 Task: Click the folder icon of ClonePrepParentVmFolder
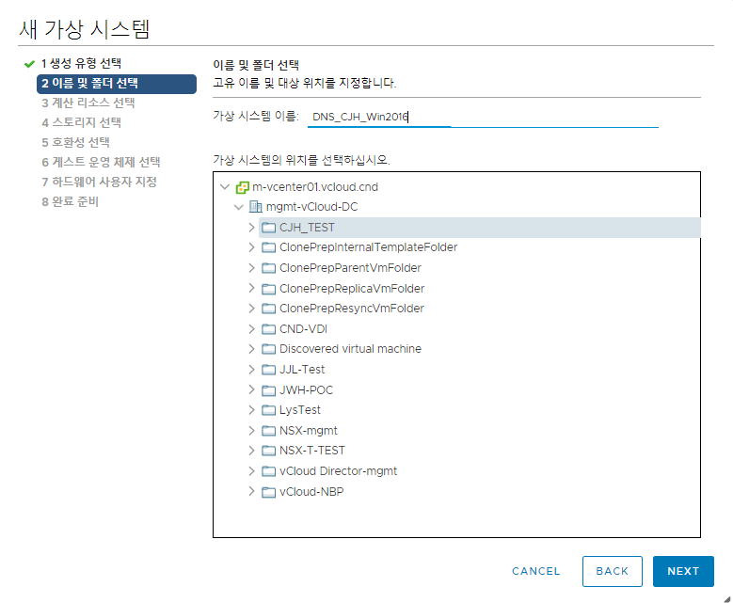(x=268, y=268)
